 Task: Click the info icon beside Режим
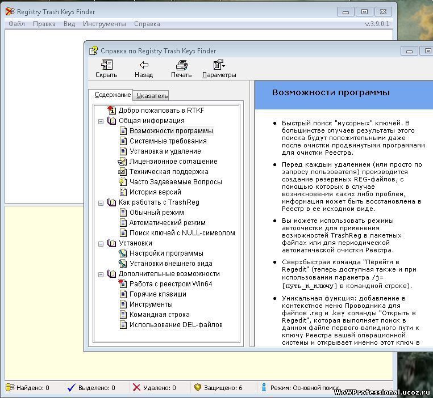tap(264, 387)
